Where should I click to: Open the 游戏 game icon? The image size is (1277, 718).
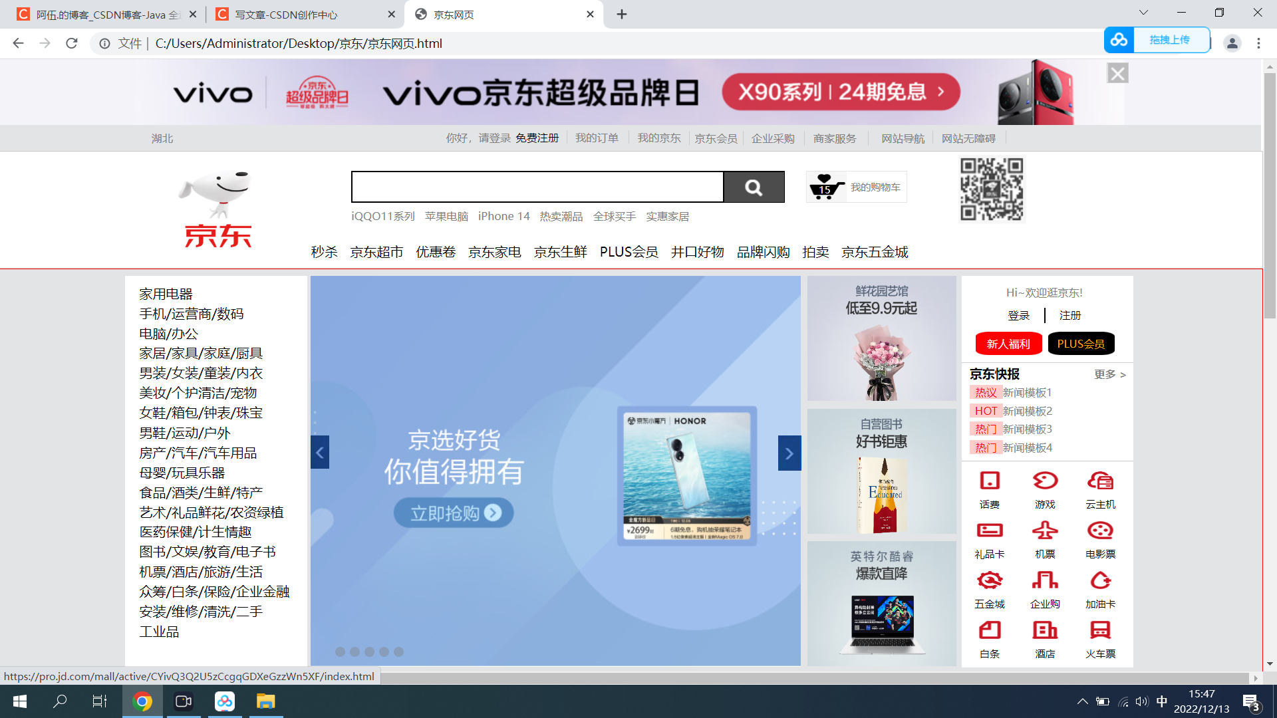click(x=1045, y=481)
